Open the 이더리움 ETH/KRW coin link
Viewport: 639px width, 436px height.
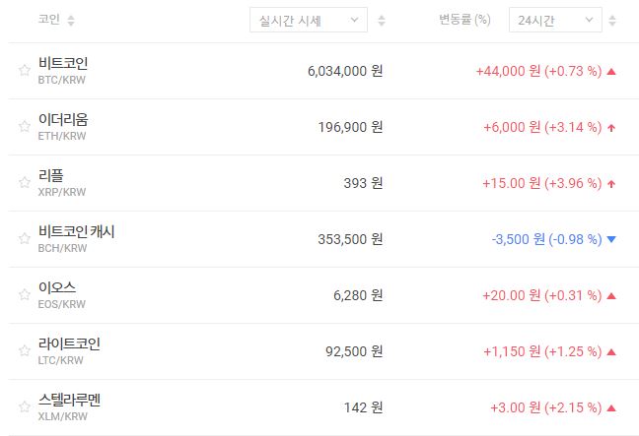(63, 120)
